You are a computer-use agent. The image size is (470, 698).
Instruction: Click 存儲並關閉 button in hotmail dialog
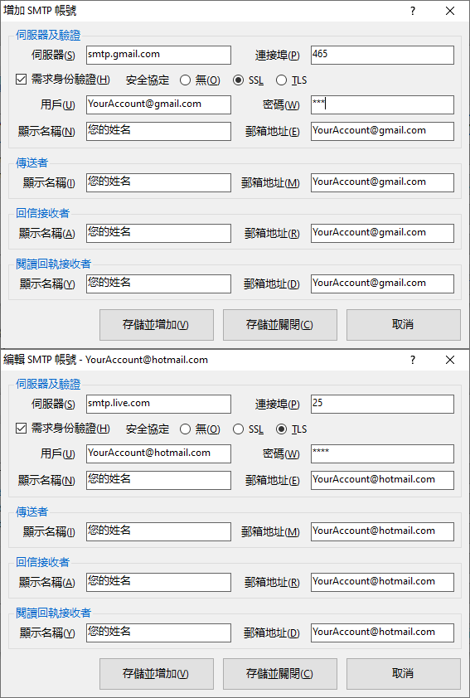280,673
